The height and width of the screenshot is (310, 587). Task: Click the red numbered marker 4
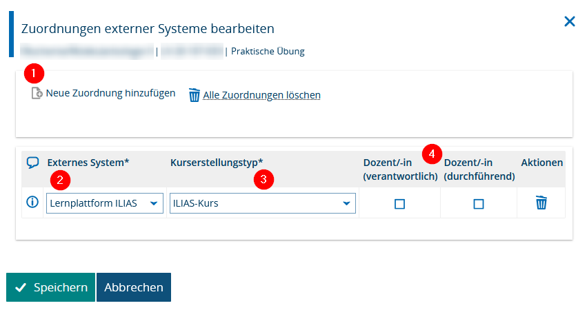432,154
